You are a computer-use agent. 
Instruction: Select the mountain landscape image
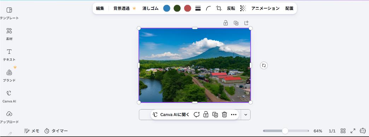point(195,65)
